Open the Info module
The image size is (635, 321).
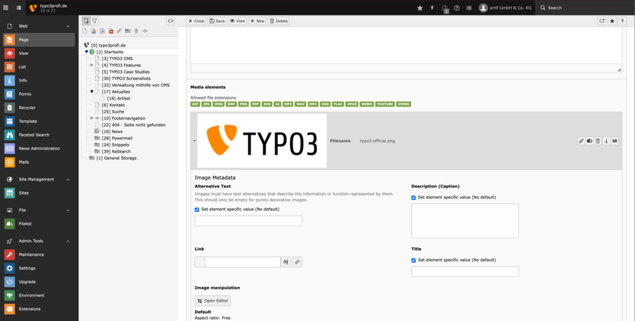39,81
